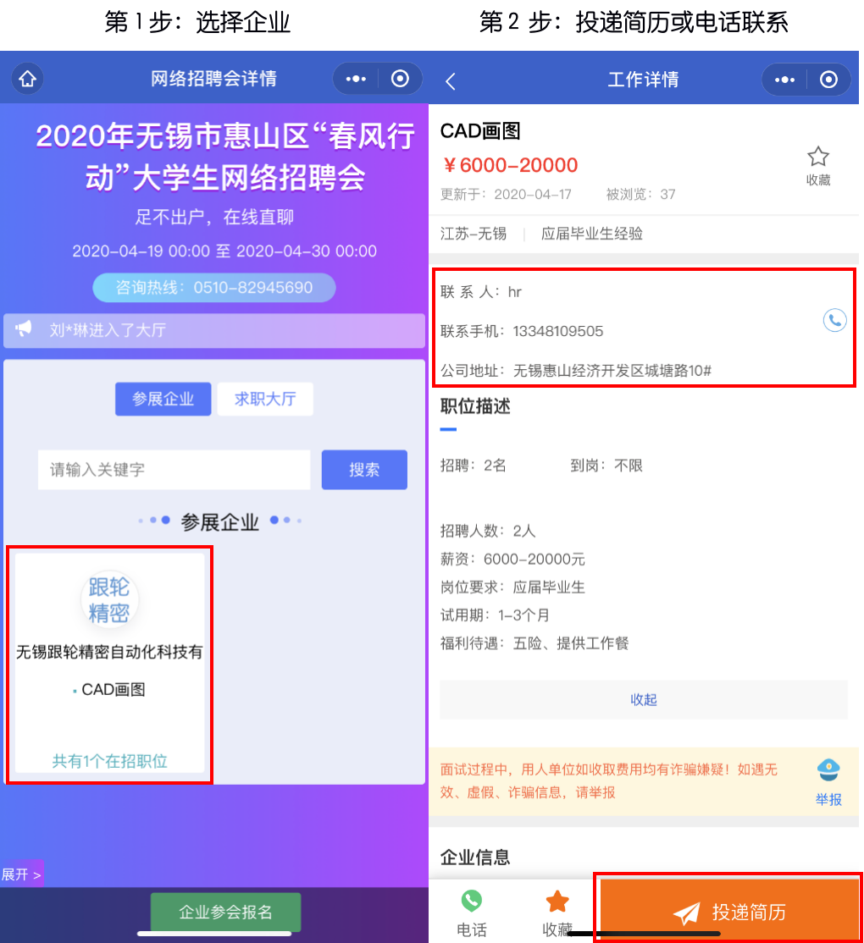Click the circle target icon in the top-right capsule
Viewport: 864px width, 943px height.
click(399, 78)
